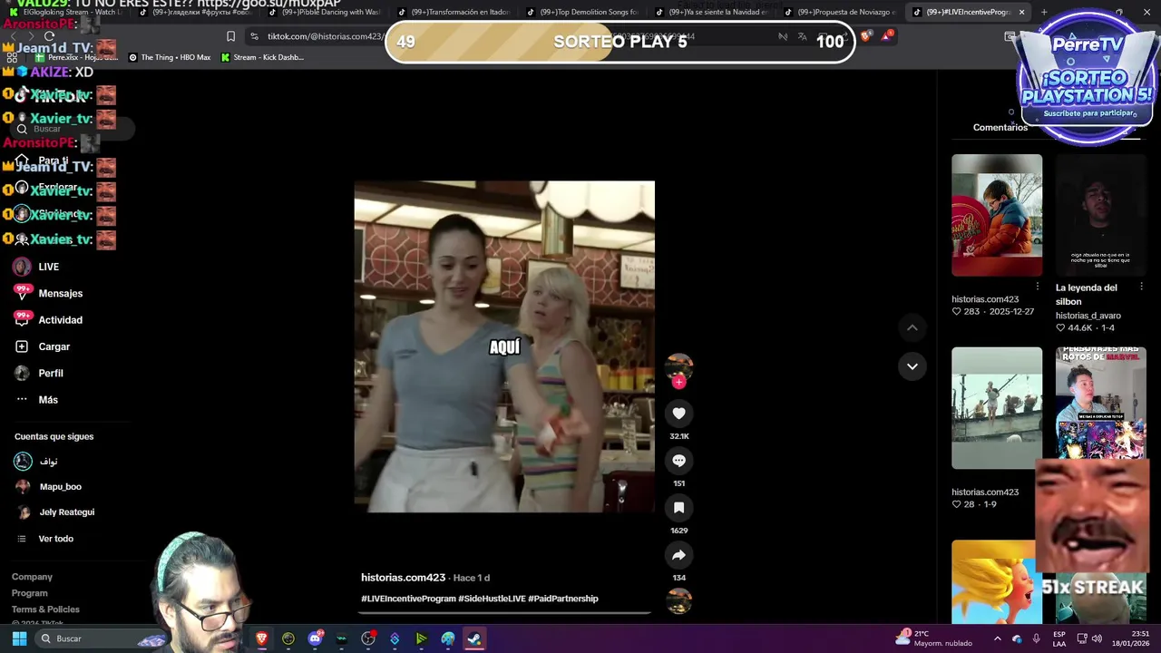Open followed account Mapu_boo
Screen dimensions: 1161x653
[60, 487]
